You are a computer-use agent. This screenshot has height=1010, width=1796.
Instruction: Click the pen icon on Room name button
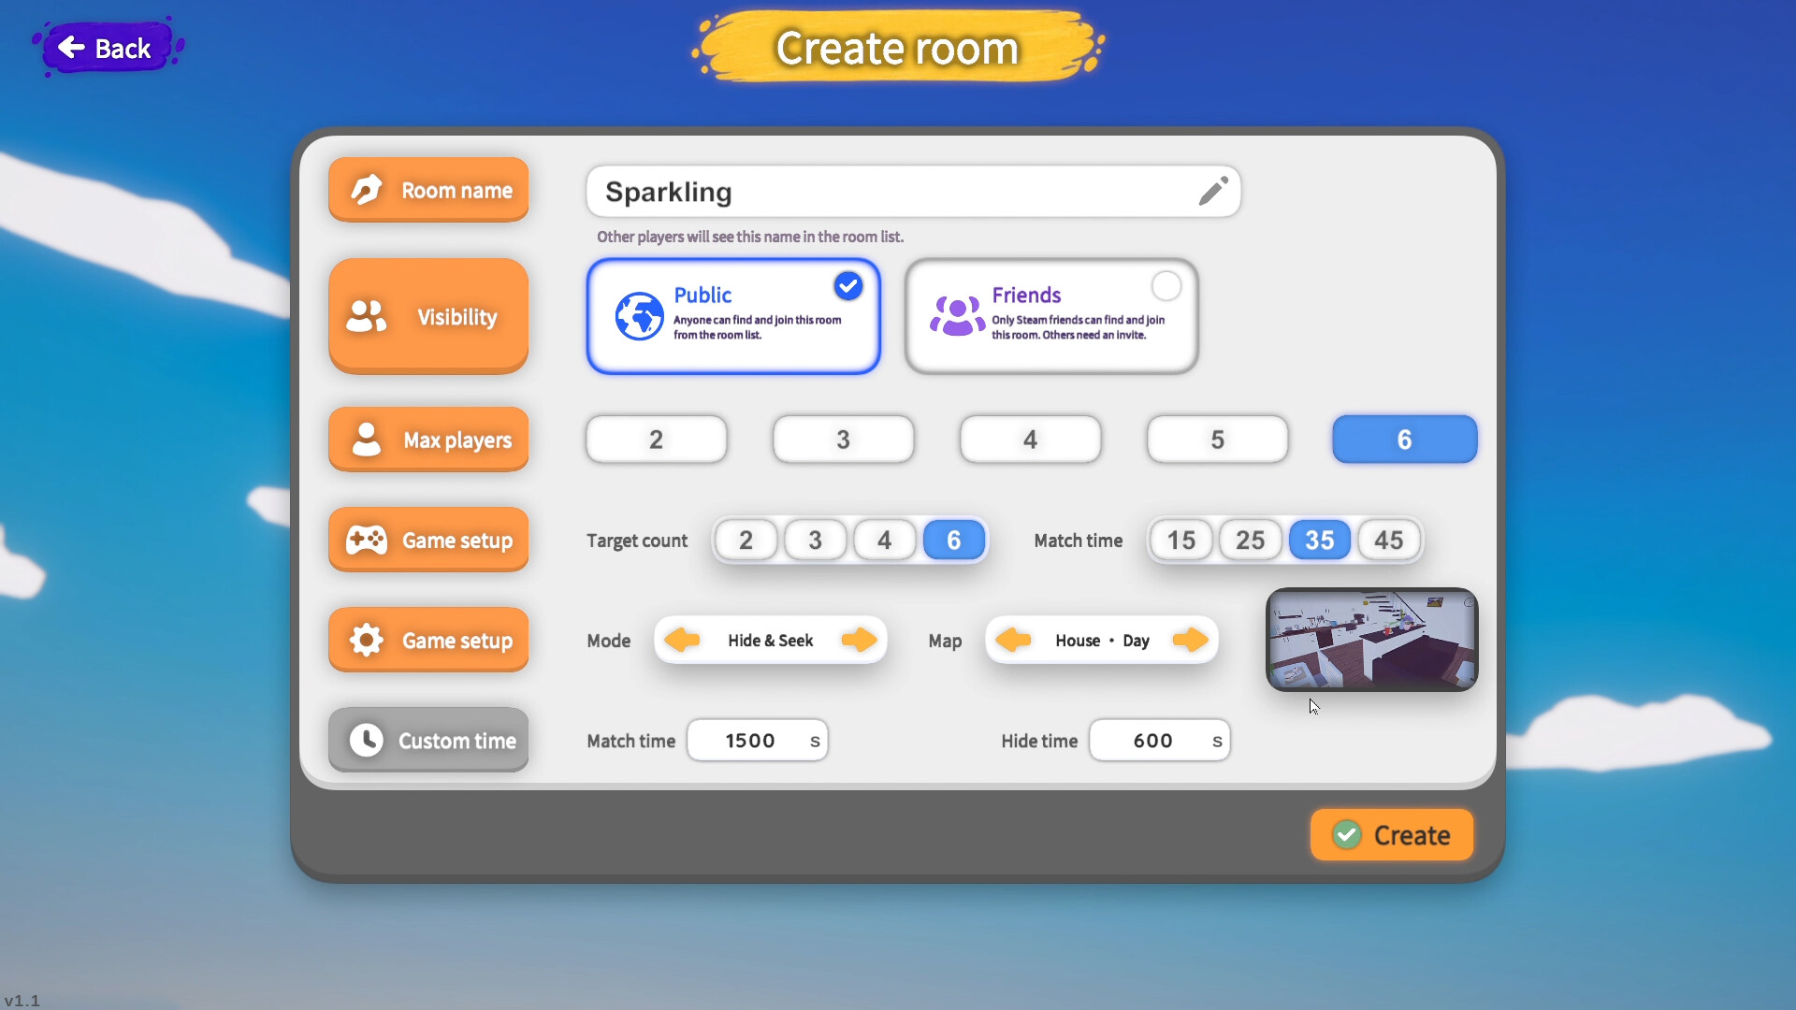[x=366, y=190]
